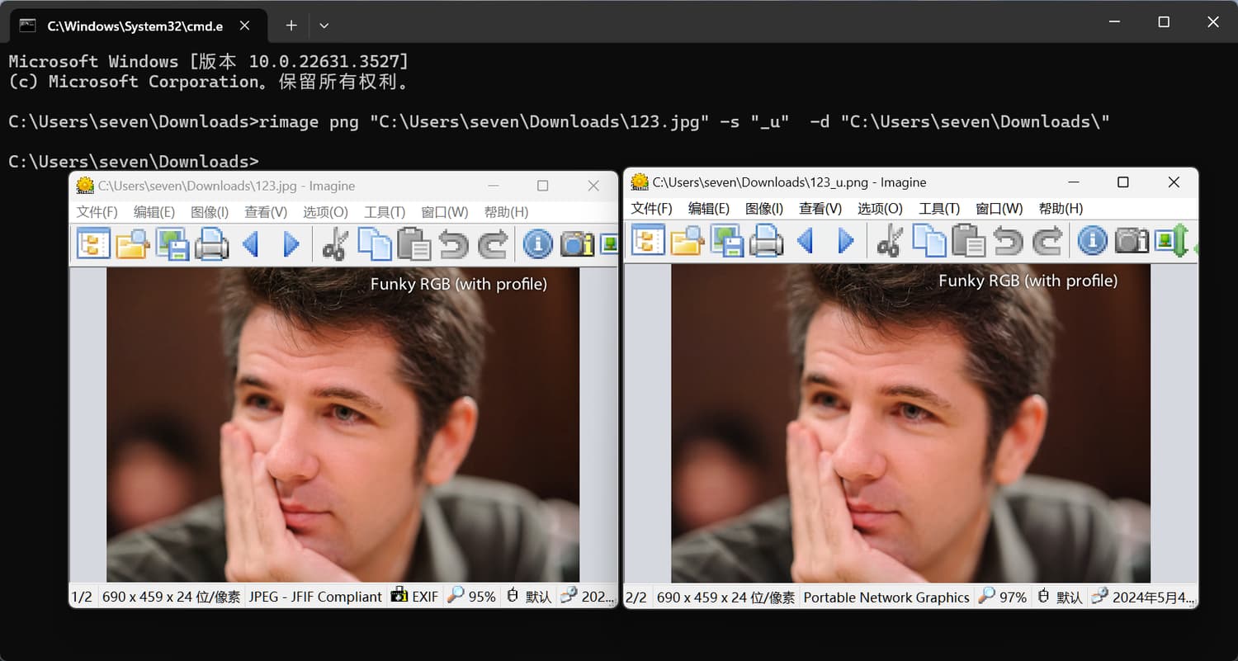Click the Paste clipboard icon in 123.jpg window
The image size is (1238, 661).
click(413, 244)
